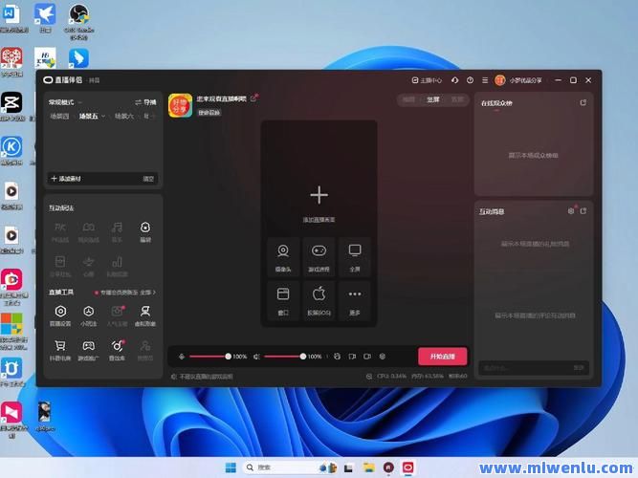Open the OBS Studio desktop icon
Image resolution: width=638 pixels, height=478 pixels.
point(79,21)
